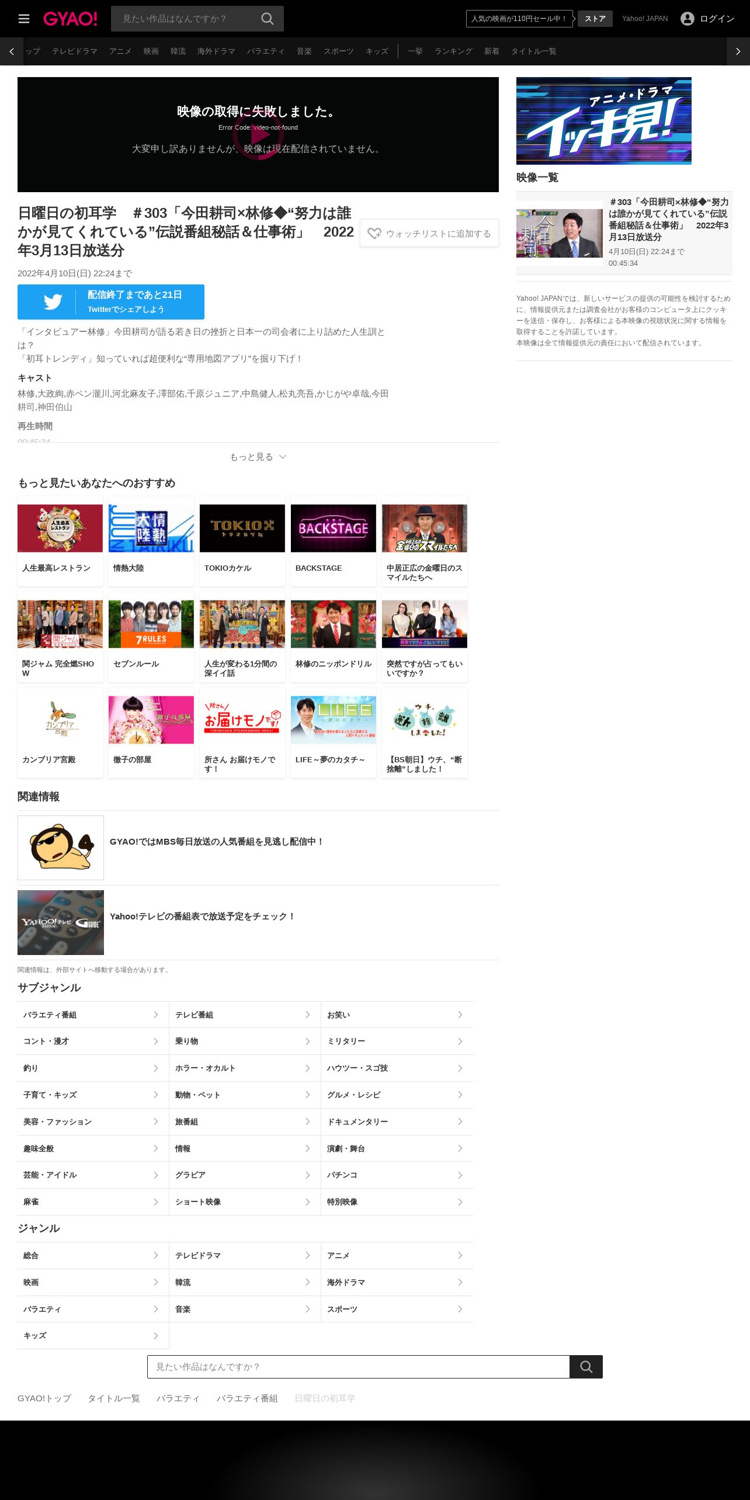
Task: Open the 麻雀 subgenre row
Action: click(93, 1202)
